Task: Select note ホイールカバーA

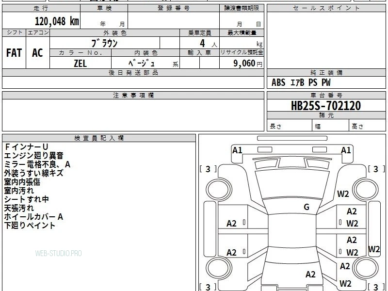Action: click(33, 217)
